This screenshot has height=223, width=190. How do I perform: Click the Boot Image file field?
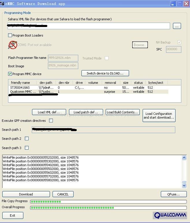63,66
